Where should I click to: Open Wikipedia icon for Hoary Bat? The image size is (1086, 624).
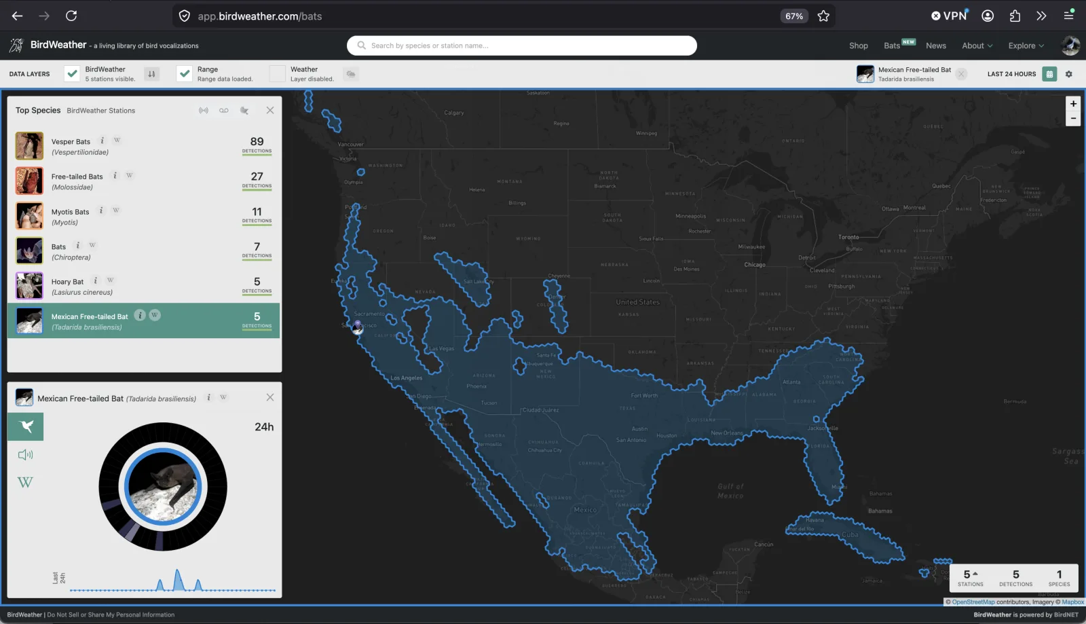point(110,280)
